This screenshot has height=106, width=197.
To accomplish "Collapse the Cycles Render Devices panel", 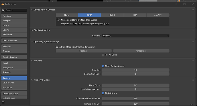I will 32,10.
